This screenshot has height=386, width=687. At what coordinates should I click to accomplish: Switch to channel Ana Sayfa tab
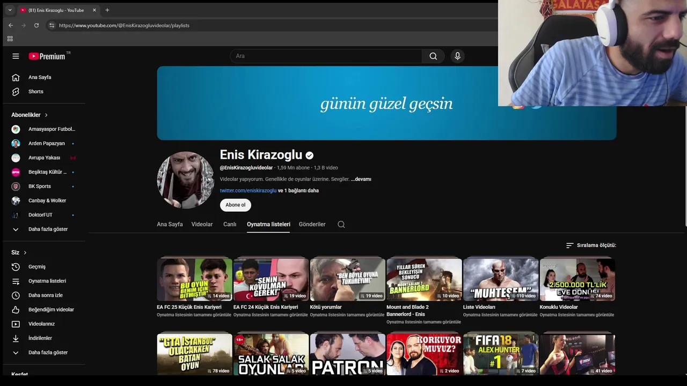click(x=170, y=224)
